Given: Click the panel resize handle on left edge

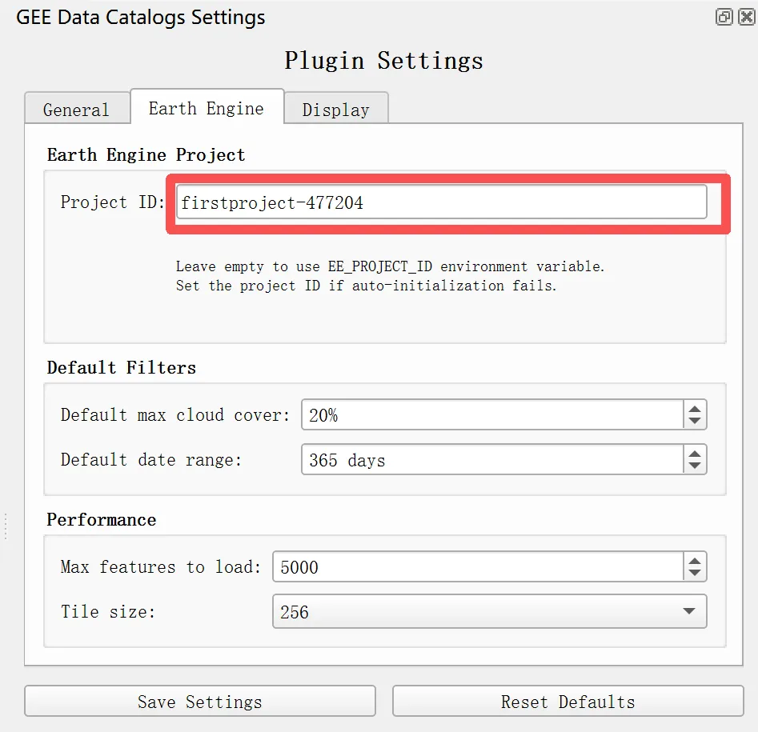Looking at the screenshot, I should coord(5,526).
